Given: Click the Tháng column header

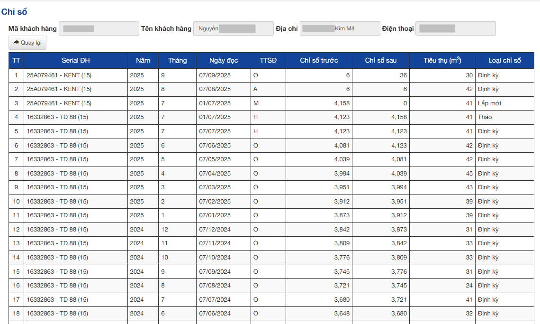Looking at the screenshot, I should pos(177,60).
